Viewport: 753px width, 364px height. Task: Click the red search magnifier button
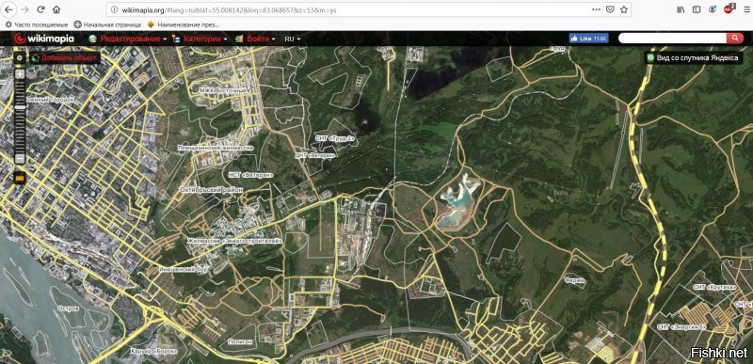tap(735, 39)
